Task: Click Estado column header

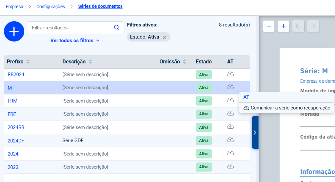Action: (204, 62)
